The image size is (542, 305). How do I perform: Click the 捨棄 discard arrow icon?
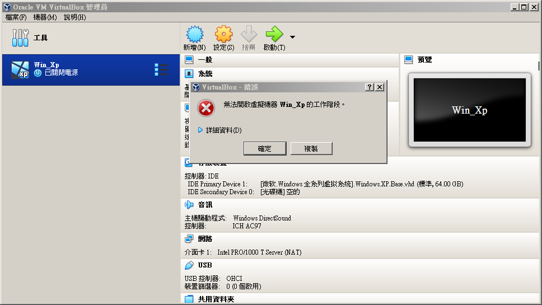[x=249, y=34]
